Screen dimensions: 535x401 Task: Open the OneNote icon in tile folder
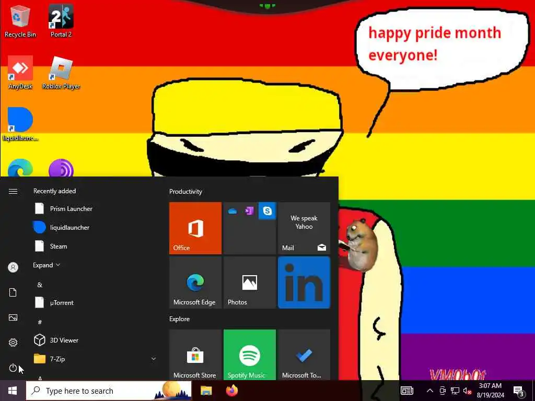point(249,211)
